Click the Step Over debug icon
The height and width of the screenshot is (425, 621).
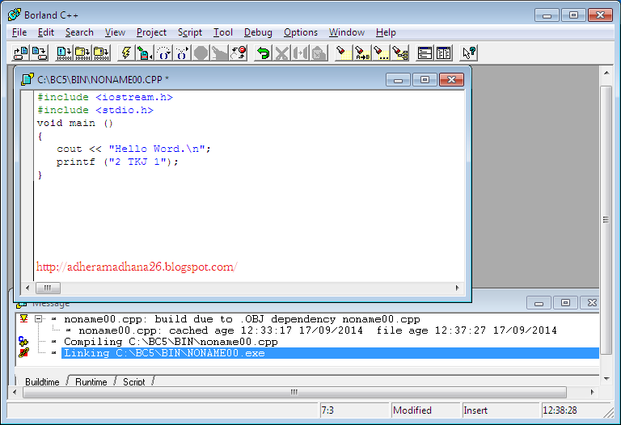click(163, 53)
